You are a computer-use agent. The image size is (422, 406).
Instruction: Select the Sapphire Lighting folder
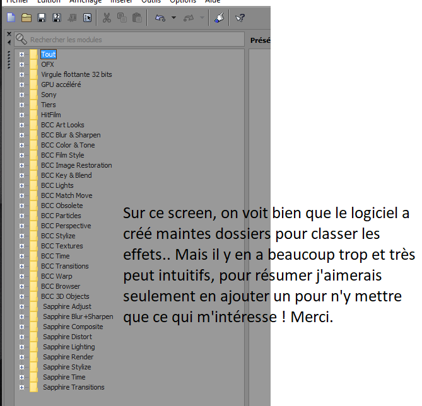tap(69, 347)
